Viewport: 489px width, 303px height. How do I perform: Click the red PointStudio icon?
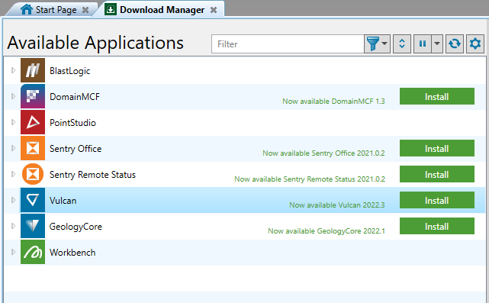point(33,122)
